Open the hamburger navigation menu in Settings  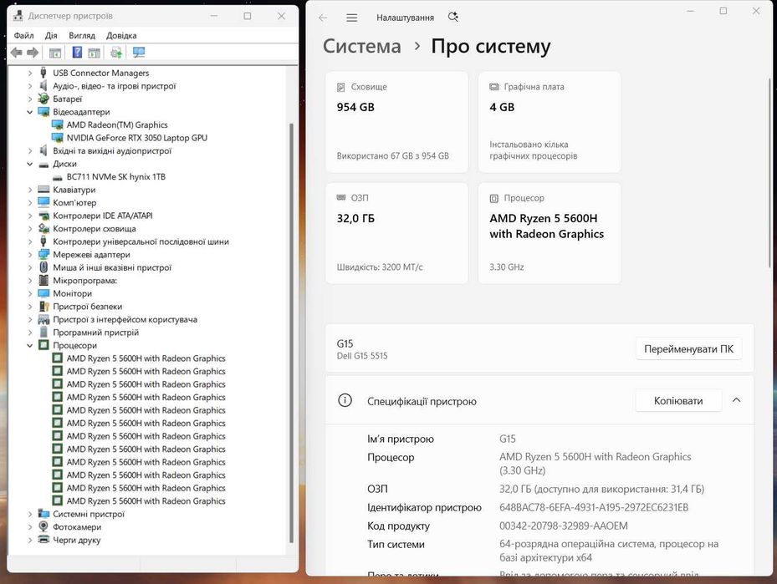click(352, 18)
